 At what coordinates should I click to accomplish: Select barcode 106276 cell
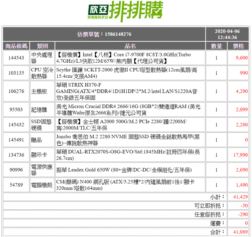click(x=16, y=91)
